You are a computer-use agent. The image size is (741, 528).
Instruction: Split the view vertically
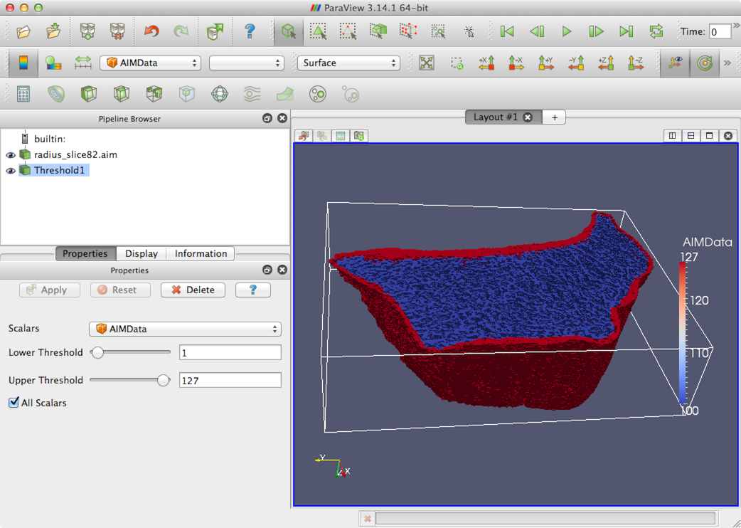pyautogui.click(x=691, y=136)
